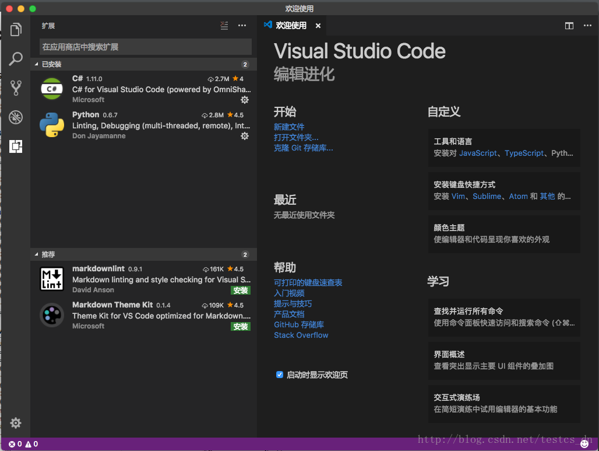This screenshot has width=599, height=451.
Task: Open editor more actions ellipsis
Action: click(x=587, y=26)
